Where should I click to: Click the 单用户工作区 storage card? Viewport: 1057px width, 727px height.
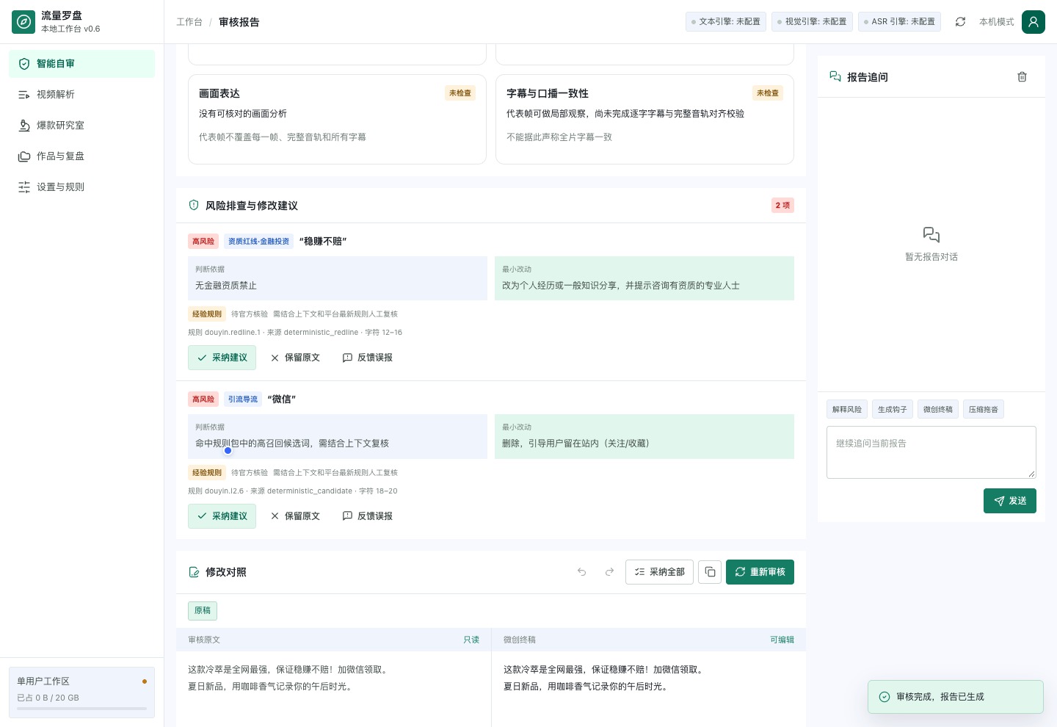82,692
